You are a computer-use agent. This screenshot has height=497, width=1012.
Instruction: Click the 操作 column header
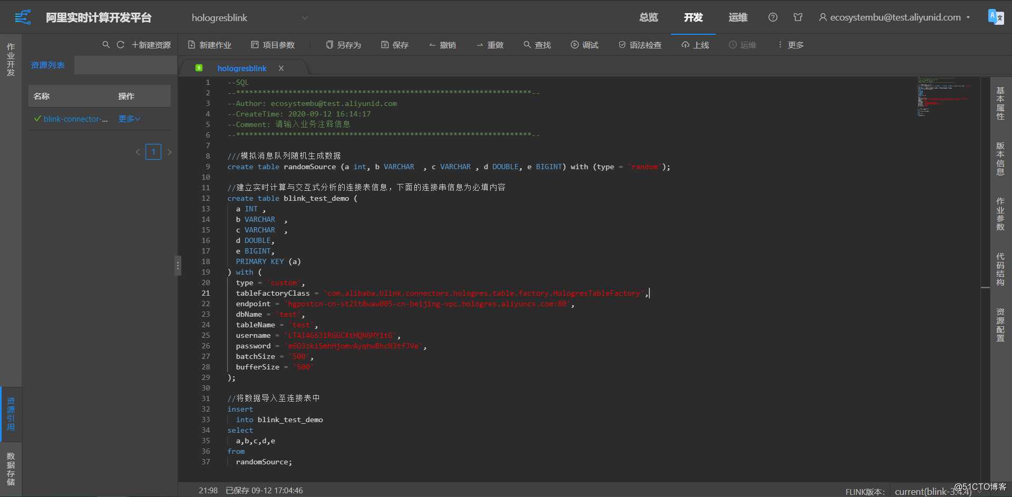coord(126,96)
